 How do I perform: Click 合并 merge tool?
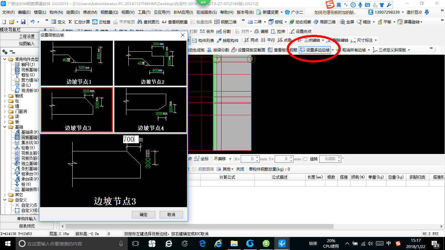(x=207, y=31)
